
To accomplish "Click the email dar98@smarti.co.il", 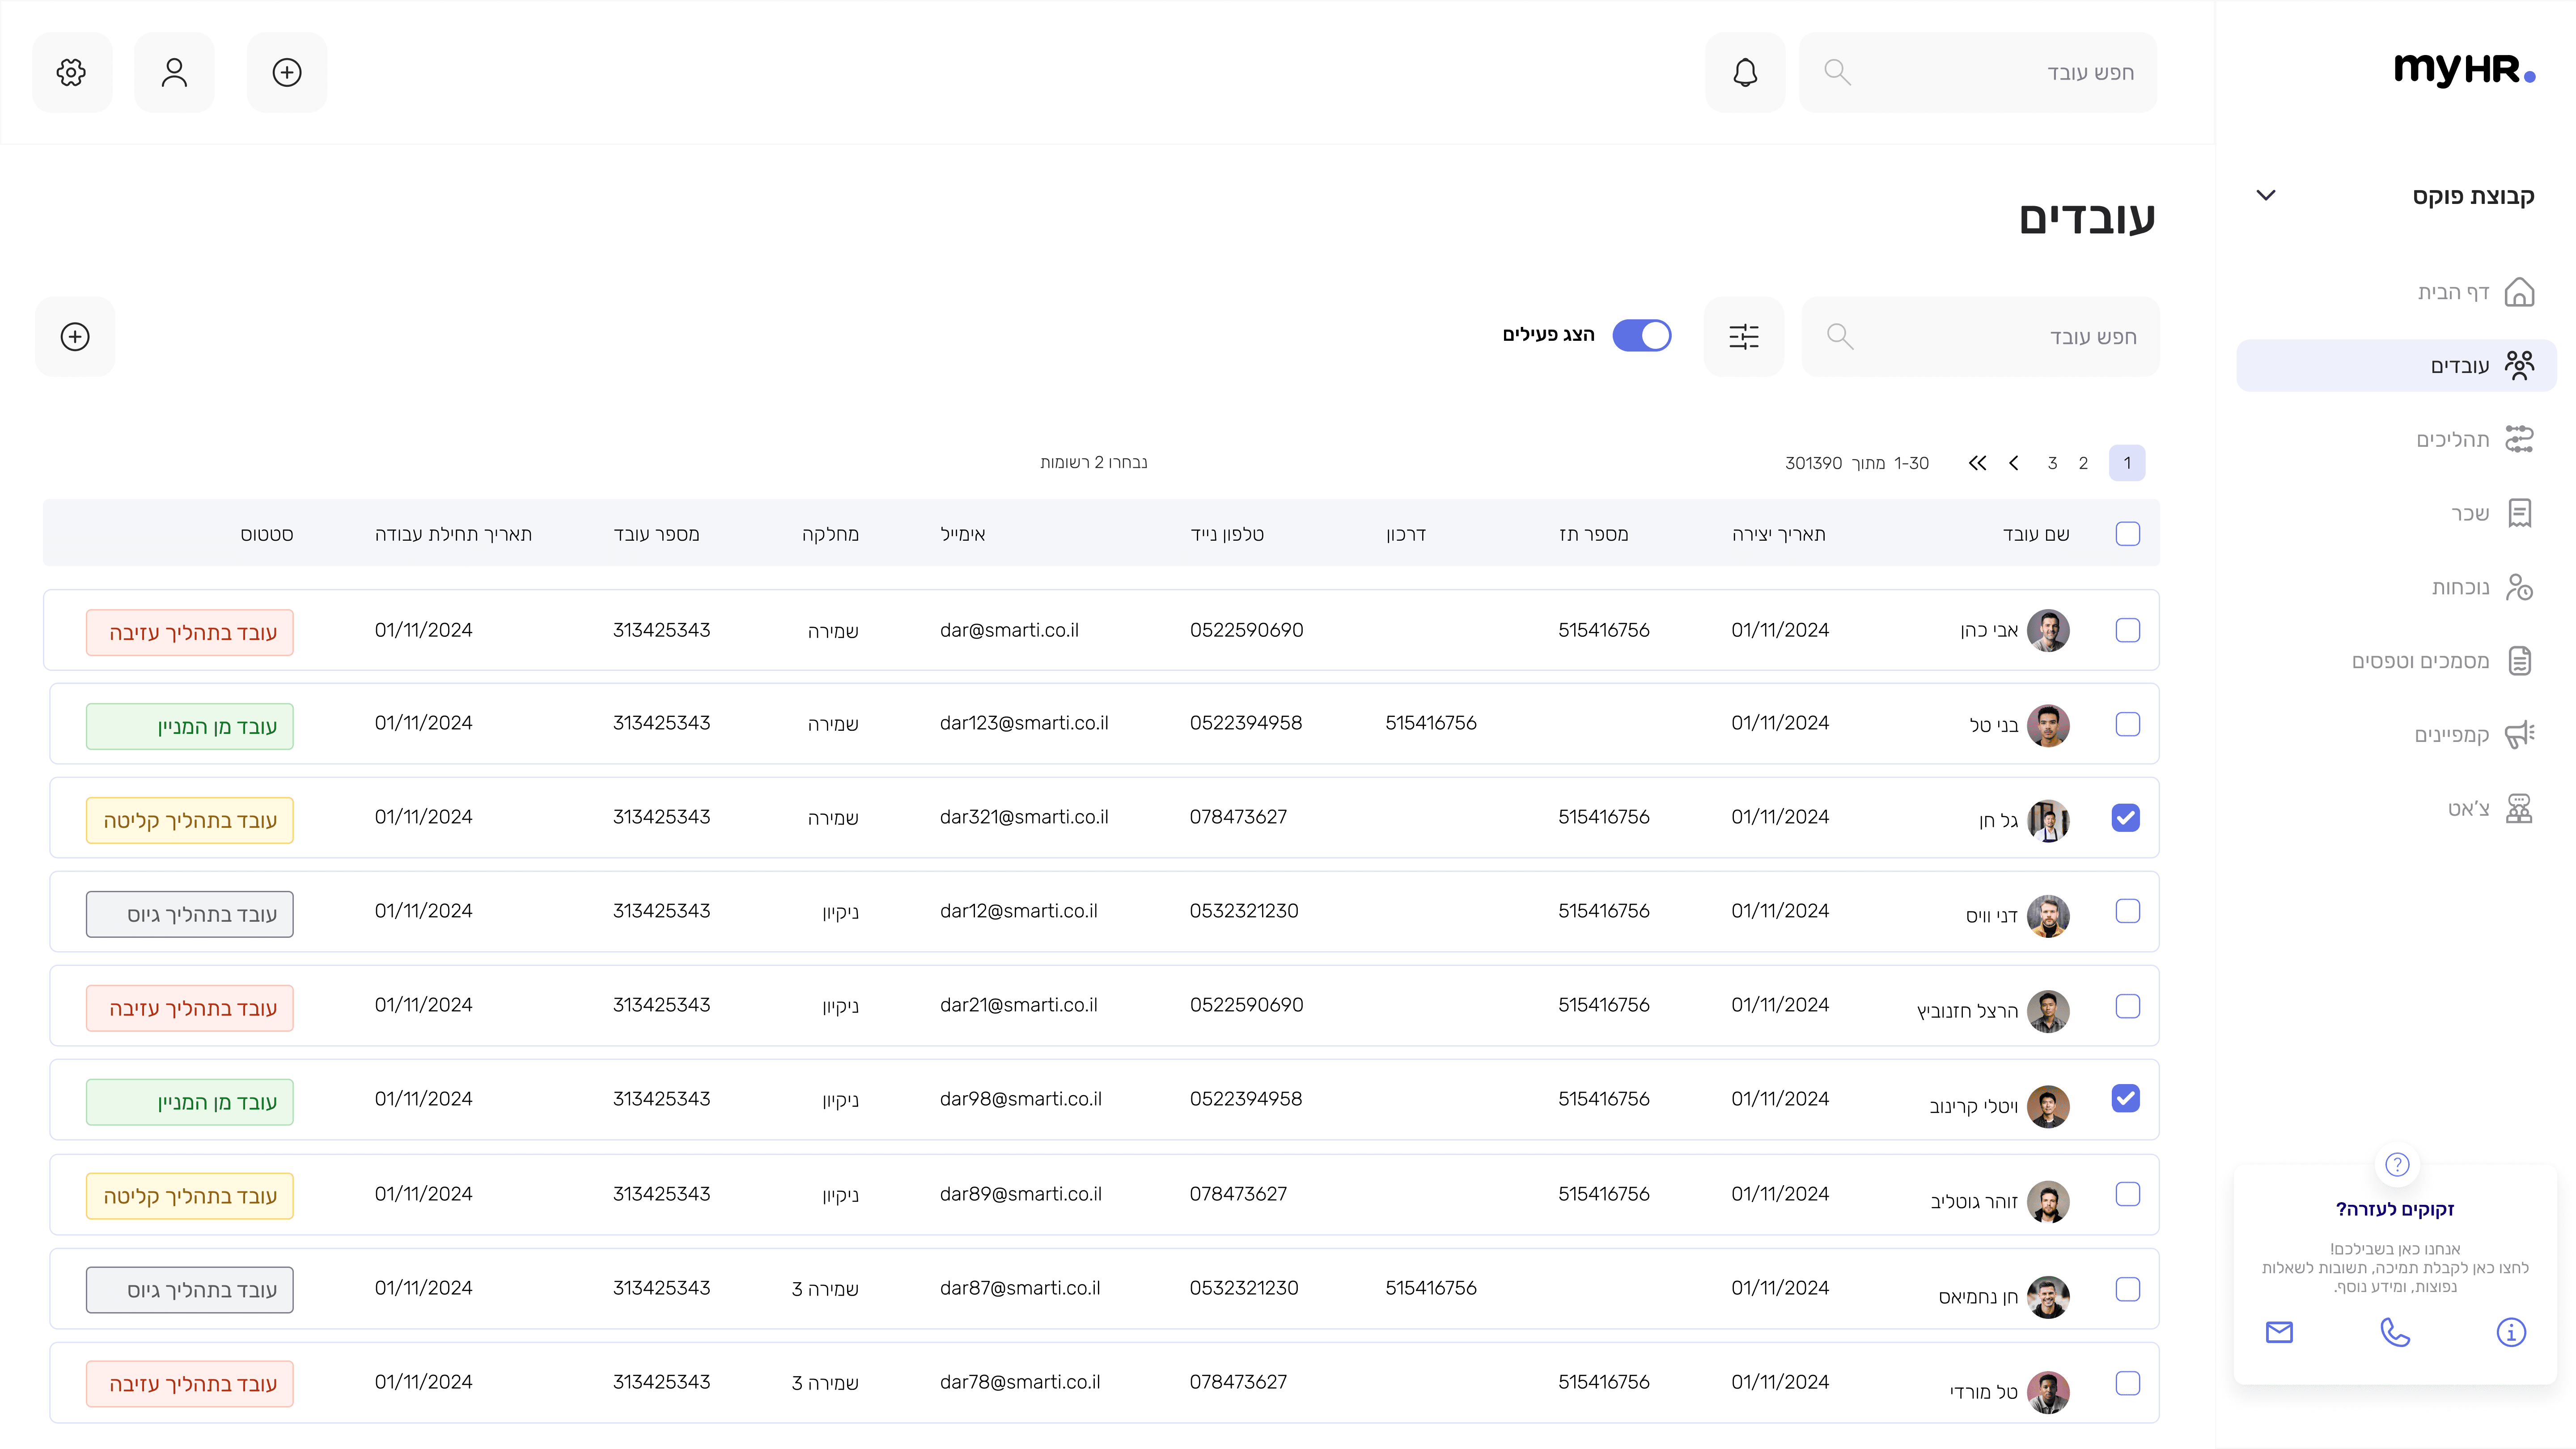I will (1021, 1098).
